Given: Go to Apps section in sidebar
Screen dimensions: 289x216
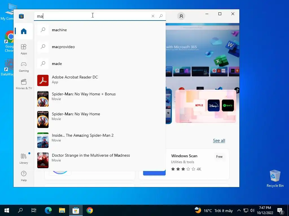Looking at the screenshot, I should click(x=24, y=49).
